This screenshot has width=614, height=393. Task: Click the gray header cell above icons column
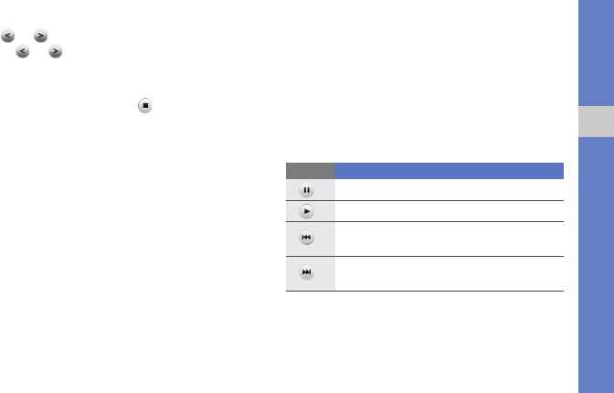(x=310, y=170)
